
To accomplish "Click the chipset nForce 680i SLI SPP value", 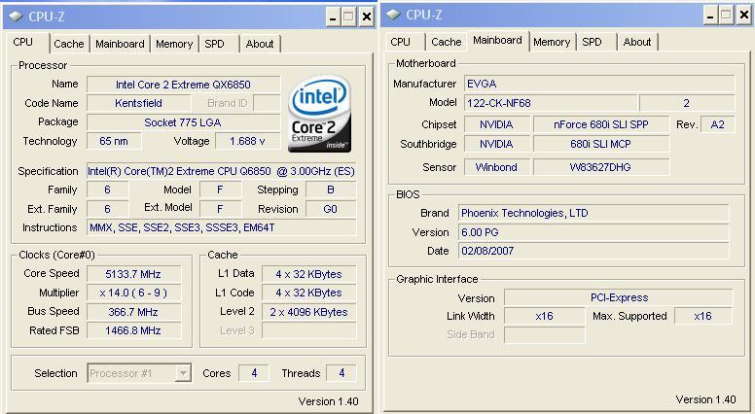I will coord(601,124).
